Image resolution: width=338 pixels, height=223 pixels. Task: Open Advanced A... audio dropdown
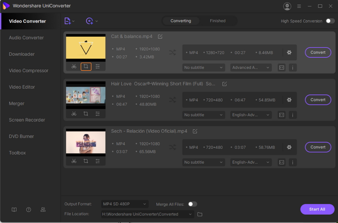251,68
